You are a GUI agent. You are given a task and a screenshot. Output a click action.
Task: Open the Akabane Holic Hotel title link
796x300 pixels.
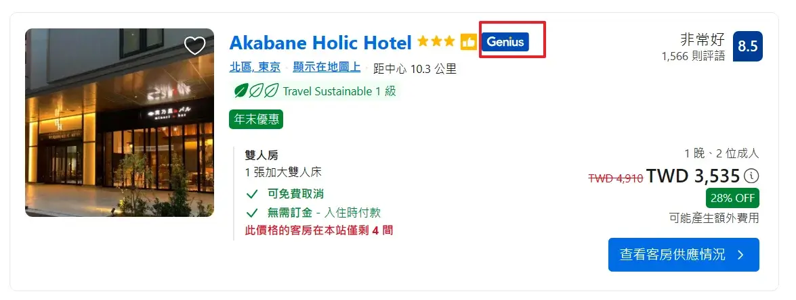click(320, 43)
